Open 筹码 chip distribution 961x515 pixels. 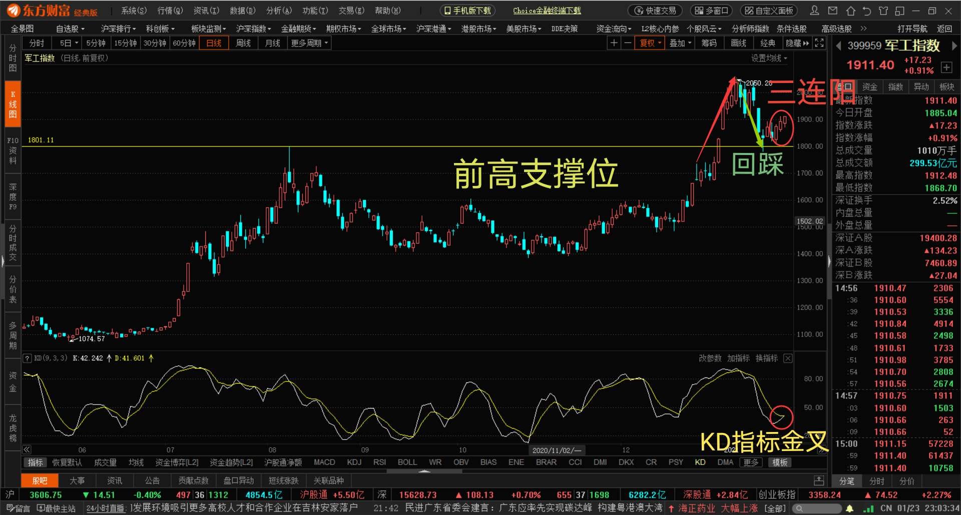[x=709, y=43]
